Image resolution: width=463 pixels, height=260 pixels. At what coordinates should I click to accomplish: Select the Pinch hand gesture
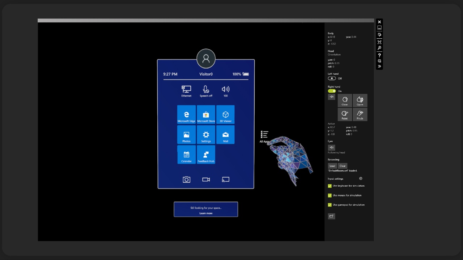pos(360,114)
